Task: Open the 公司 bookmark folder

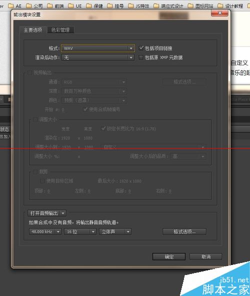Action: click(x=34, y=6)
